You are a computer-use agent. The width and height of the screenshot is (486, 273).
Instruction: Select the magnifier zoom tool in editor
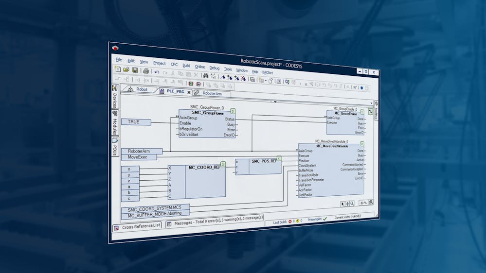click(x=352, y=204)
